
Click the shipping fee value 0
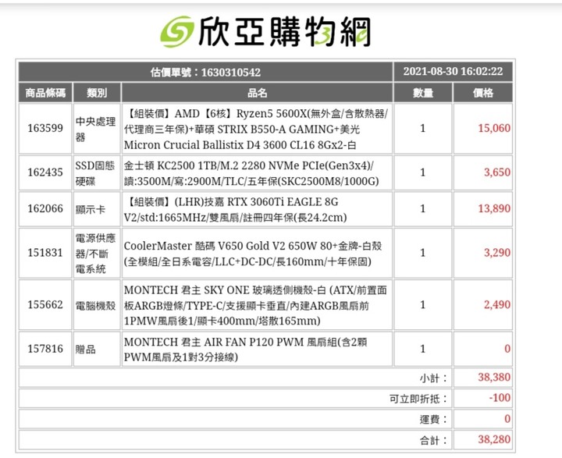507,418
